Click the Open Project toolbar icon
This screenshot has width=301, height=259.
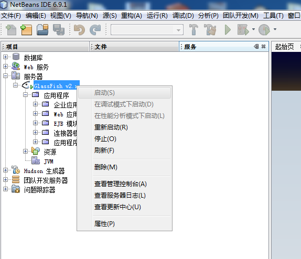pos(42,30)
